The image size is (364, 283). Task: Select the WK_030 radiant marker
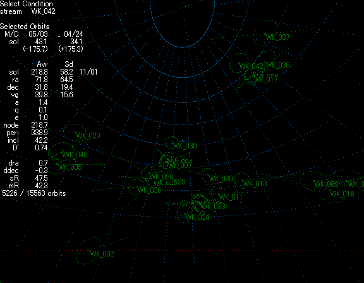point(185,146)
